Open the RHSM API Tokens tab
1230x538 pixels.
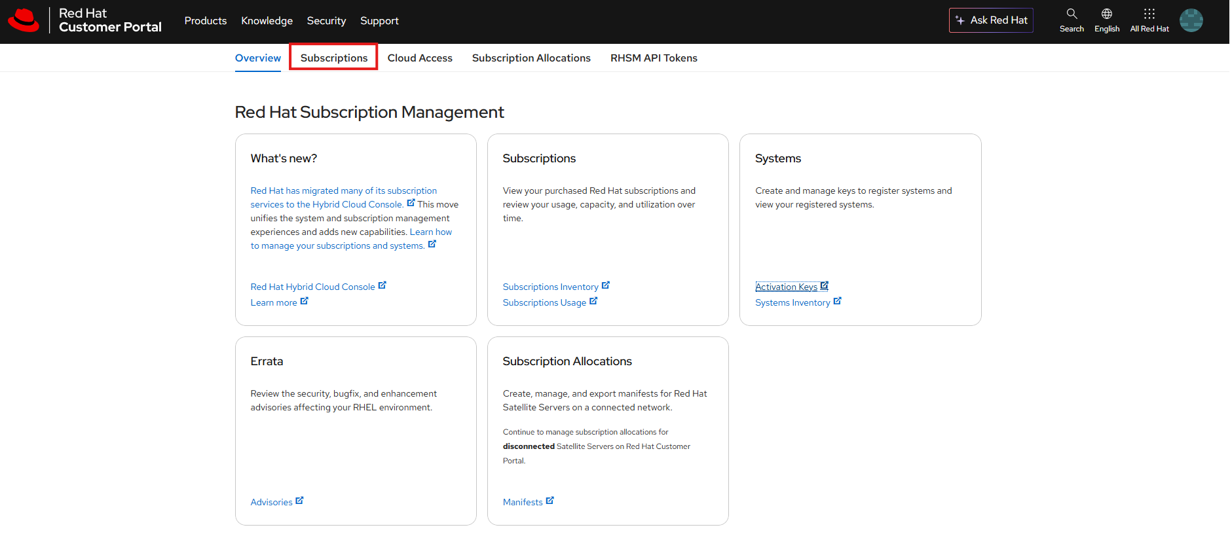654,58
